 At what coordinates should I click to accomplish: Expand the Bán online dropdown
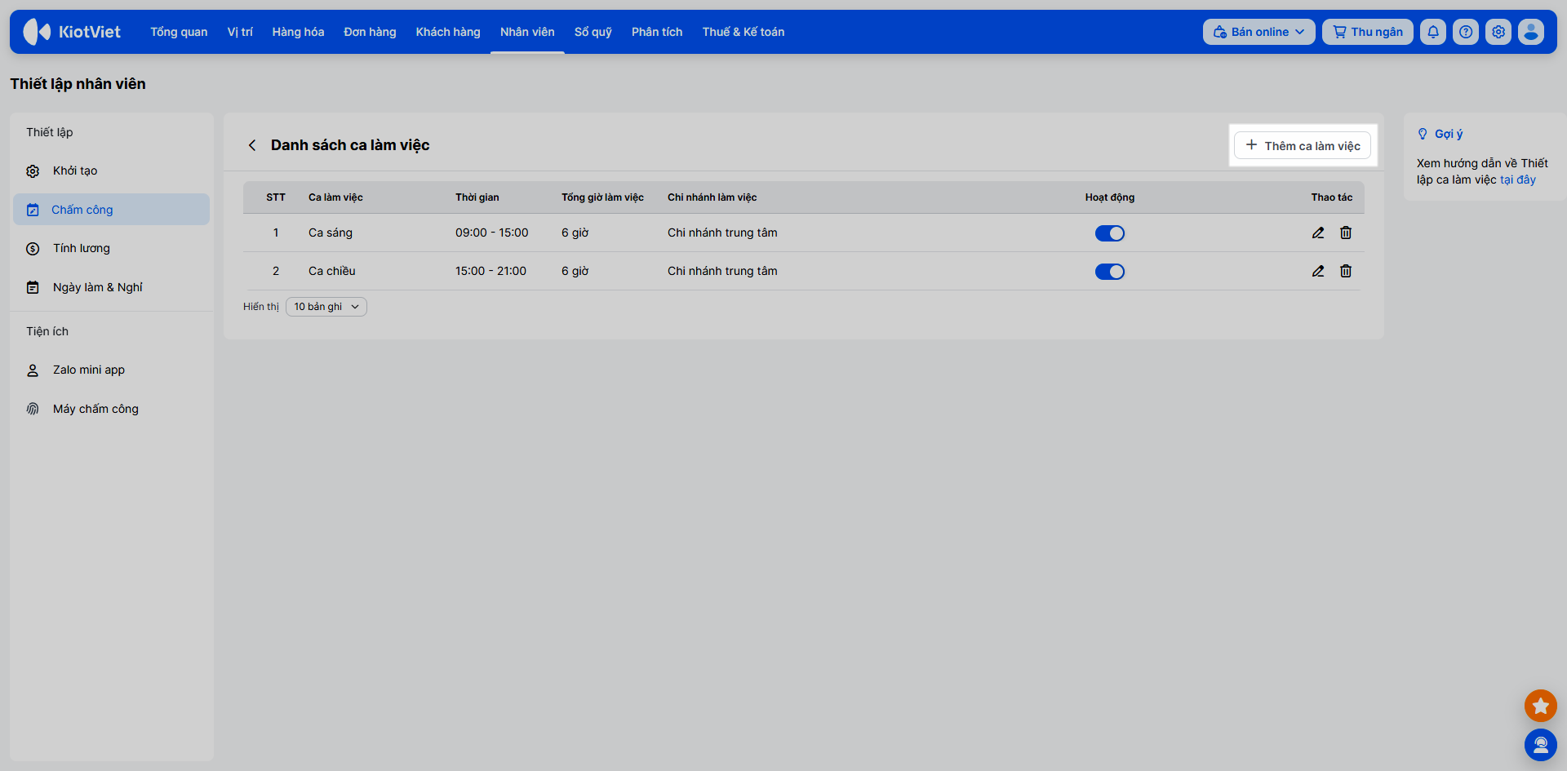point(1258,32)
